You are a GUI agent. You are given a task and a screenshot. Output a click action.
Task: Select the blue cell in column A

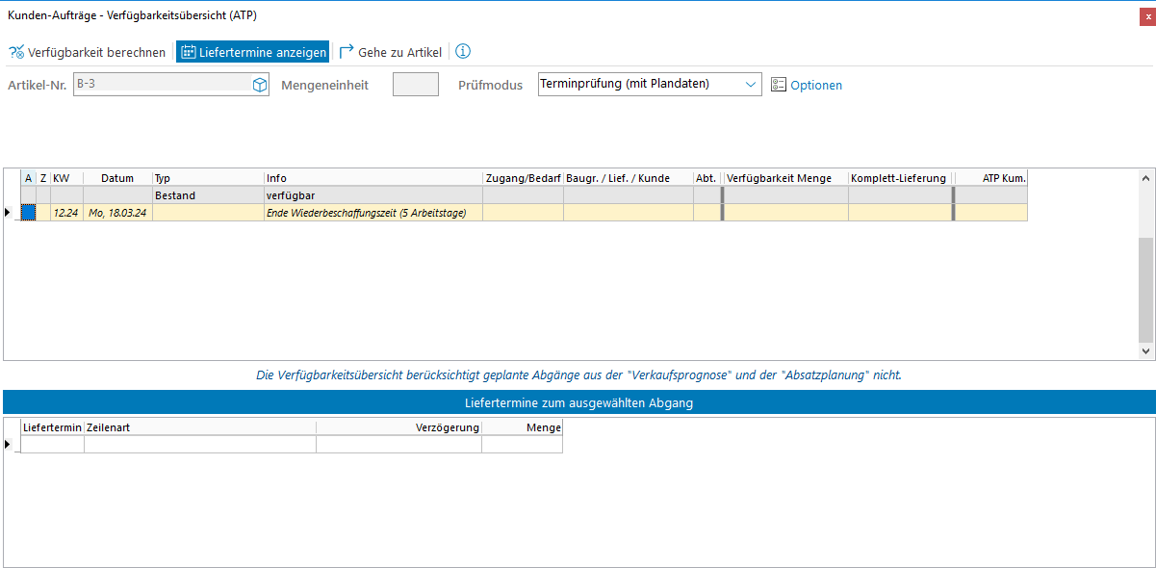click(29, 213)
